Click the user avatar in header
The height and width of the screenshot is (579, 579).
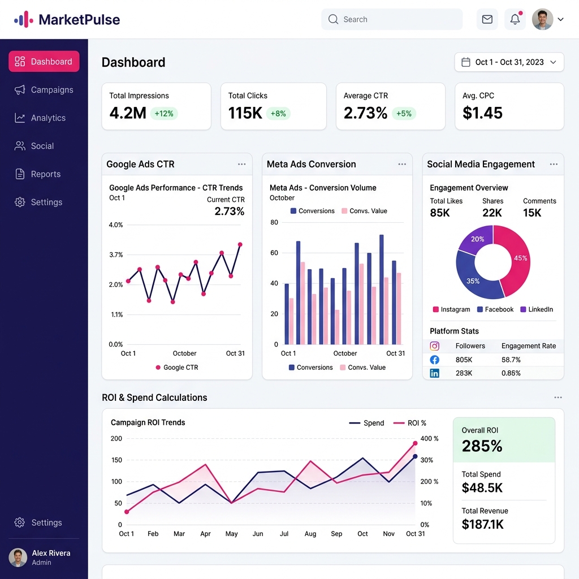(x=542, y=19)
